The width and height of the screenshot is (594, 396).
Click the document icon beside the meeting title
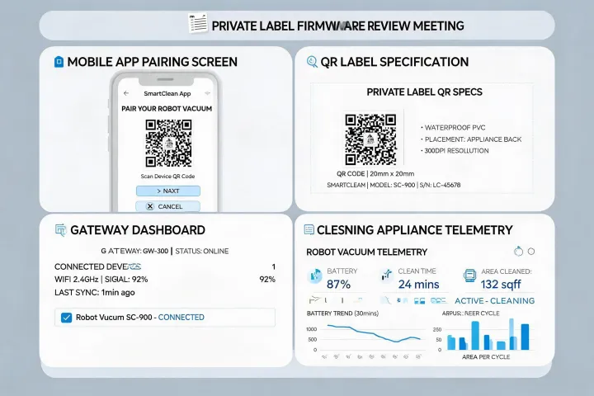pyautogui.click(x=198, y=24)
